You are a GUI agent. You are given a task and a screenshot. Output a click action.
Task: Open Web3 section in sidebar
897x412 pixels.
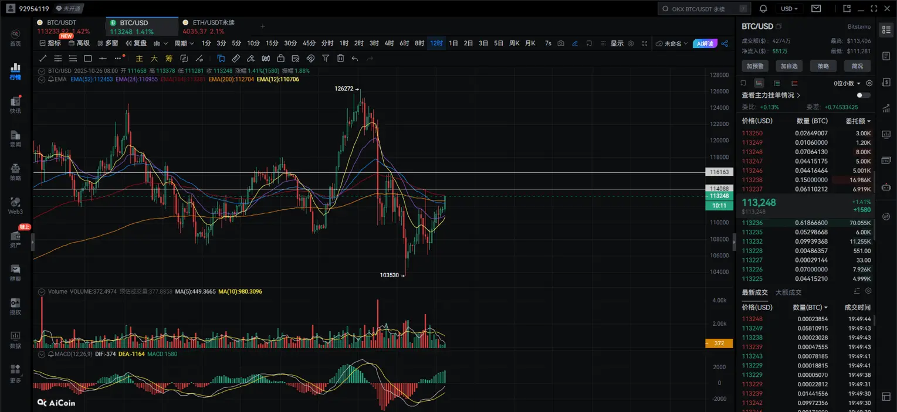[15, 205]
